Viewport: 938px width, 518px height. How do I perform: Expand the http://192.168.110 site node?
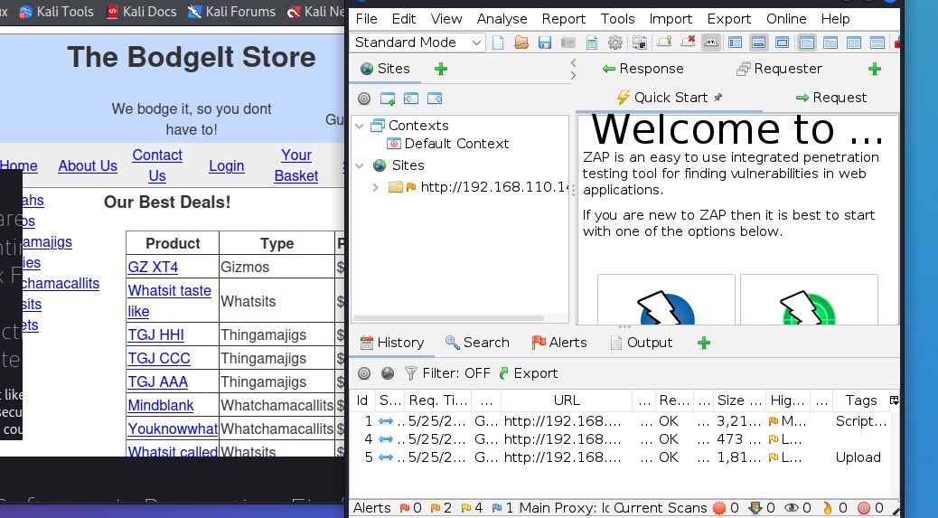376,187
